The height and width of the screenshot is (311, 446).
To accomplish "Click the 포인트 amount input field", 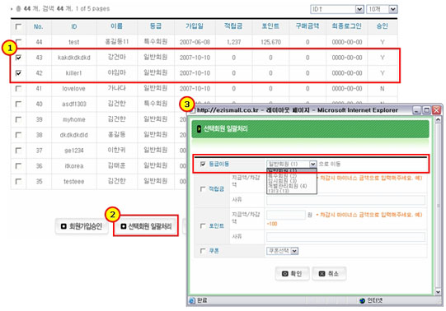I will click(x=286, y=215).
